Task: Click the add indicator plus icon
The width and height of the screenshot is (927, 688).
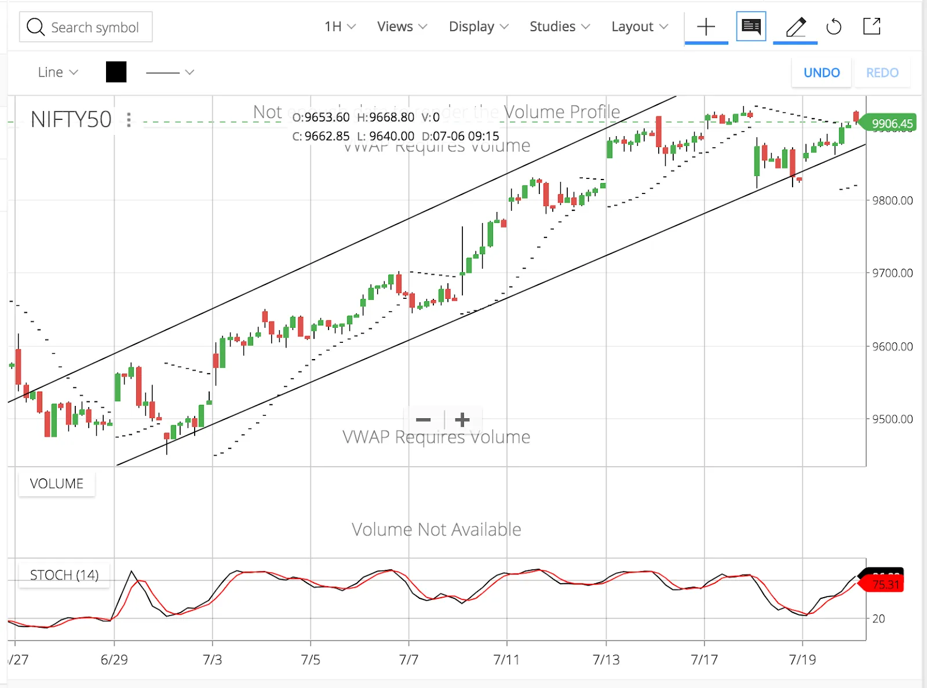Action: pyautogui.click(x=706, y=27)
